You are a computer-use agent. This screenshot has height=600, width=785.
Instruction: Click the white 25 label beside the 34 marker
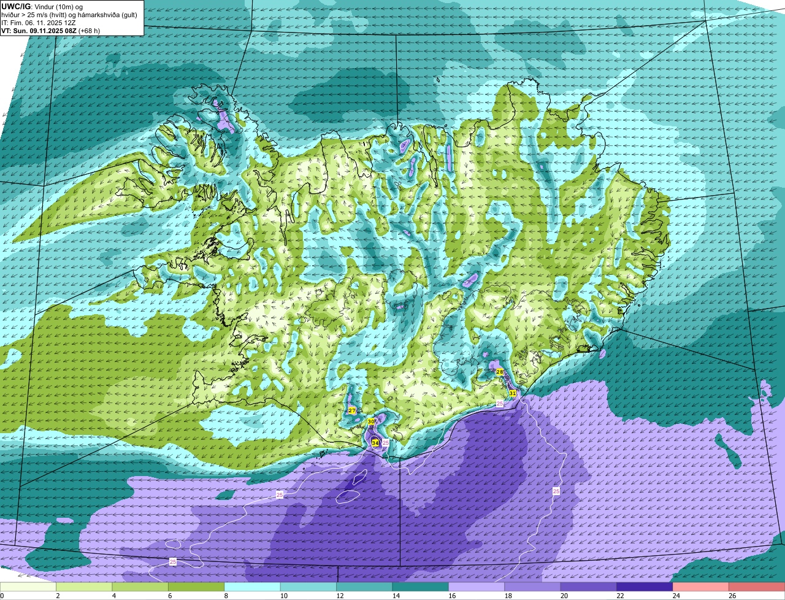tap(386, 442)
